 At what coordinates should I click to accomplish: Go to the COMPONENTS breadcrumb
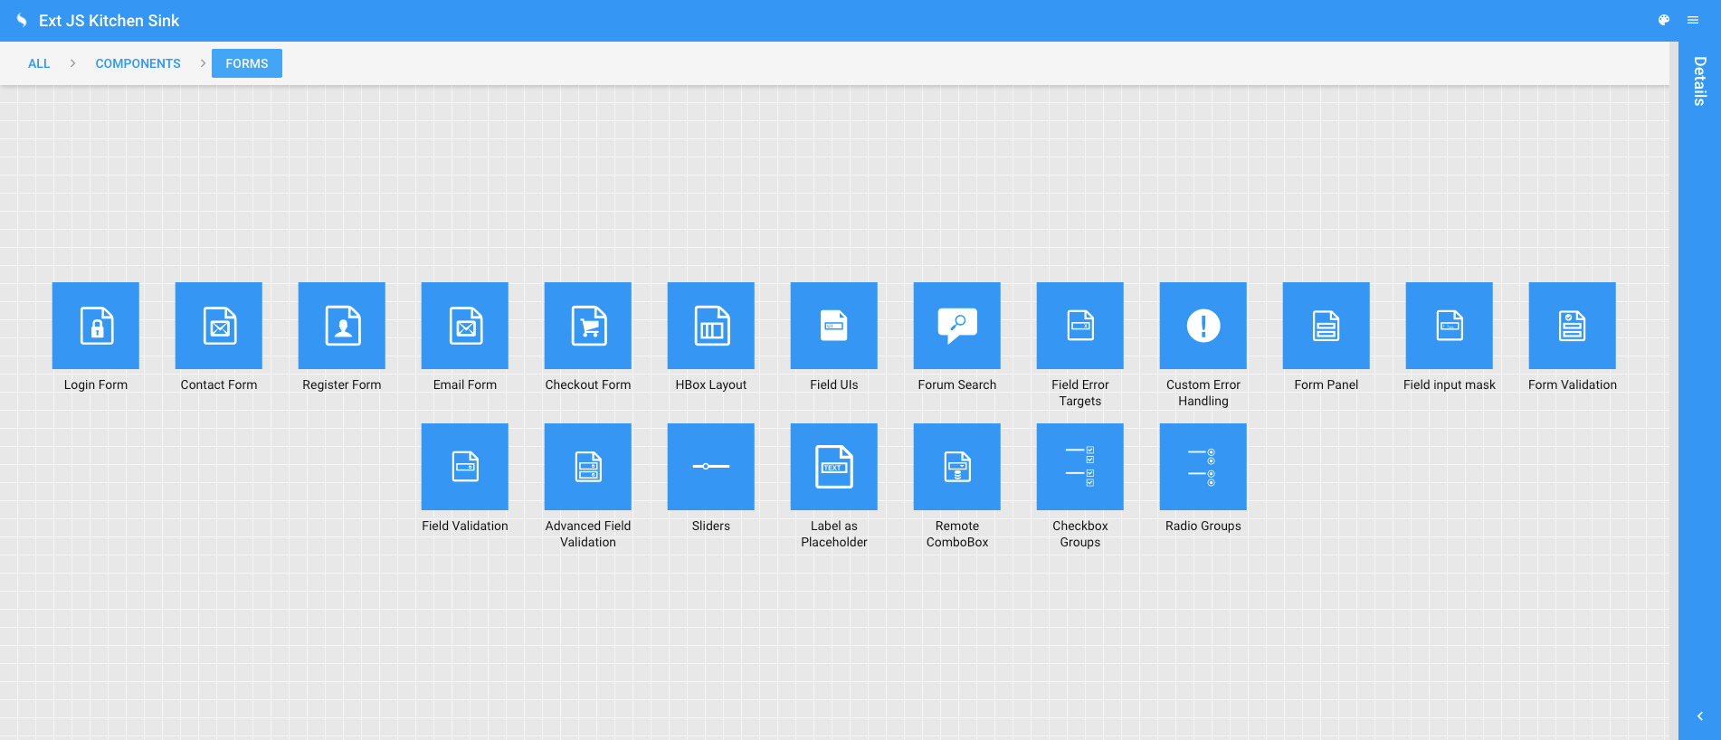coord(138,63)
